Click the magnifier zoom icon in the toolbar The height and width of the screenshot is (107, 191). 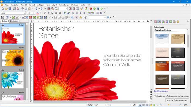click(x=56, y=9)
